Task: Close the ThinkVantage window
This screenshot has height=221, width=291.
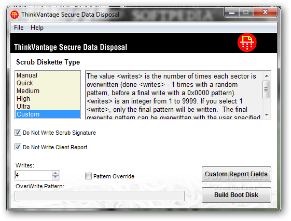Action: click(x=265, y=12)
